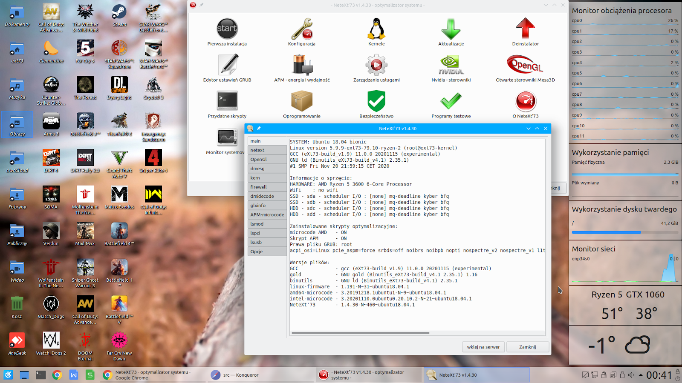Image resolution: width=682 pixels, height=383 pixels.
Task: Click the taskbar clock 00:41
Action: click(659, 375)
